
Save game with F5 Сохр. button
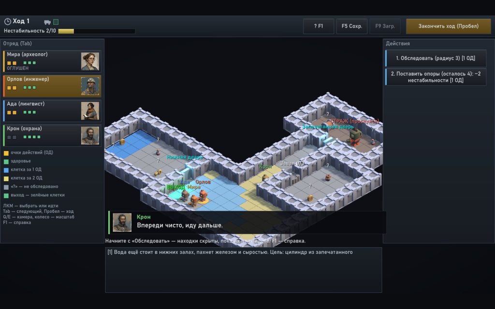[x=352, y=26]
